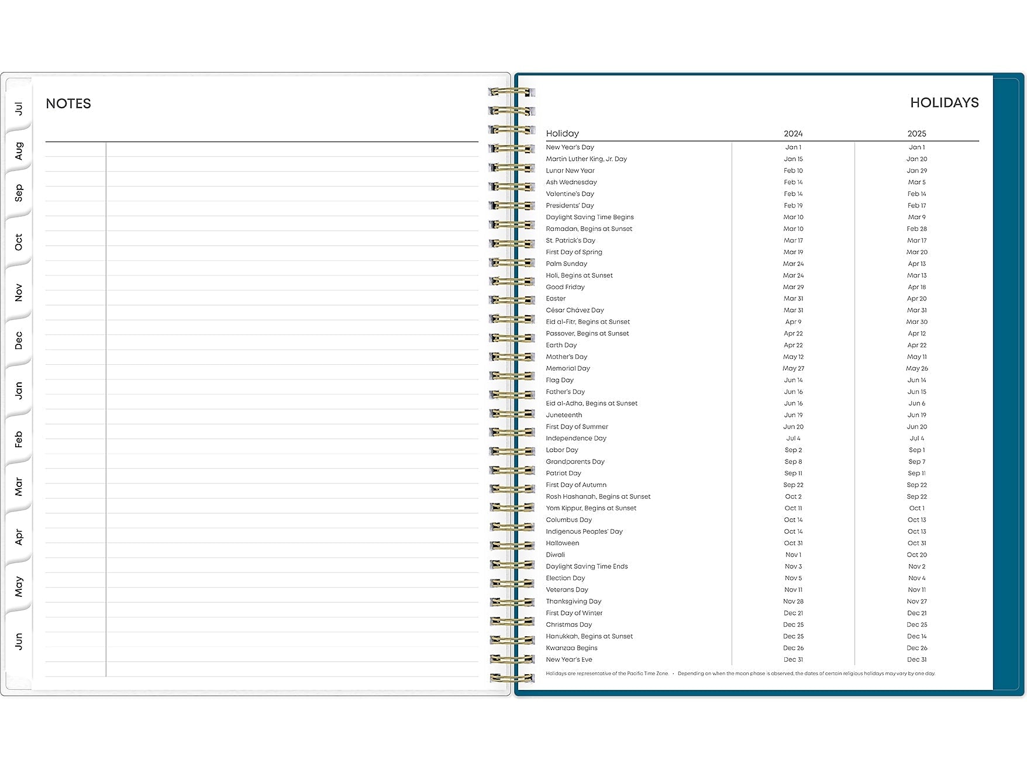This screenshot has height=770, width=1027.
Task: Select the Jun month tab
Action: tap(19, 641)
